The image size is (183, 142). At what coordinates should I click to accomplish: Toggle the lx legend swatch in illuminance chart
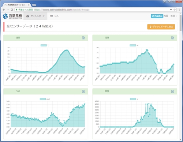(x=133, y=99)
